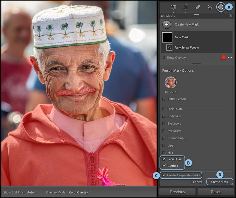Uncheck the Facial Hair checkbox
Image resolution: width=236 pixels, height=198 pixels.
pyautogui.click(x=164, y=159)
